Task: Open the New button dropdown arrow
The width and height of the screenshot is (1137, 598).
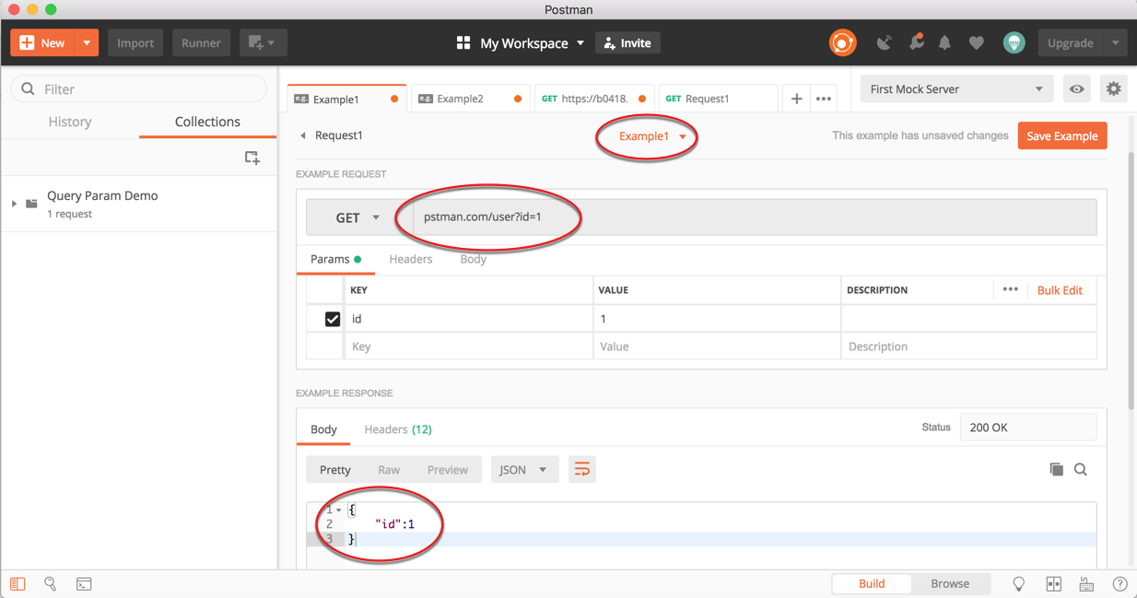Action: click(87, 43)
